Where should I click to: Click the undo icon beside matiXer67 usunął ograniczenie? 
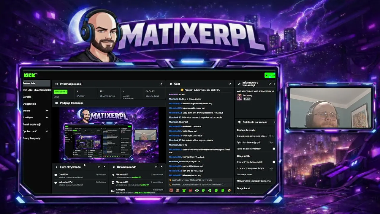[x=170, y=185]
